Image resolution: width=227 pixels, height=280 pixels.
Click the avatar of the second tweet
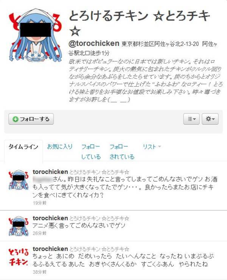tap(19, 226)
